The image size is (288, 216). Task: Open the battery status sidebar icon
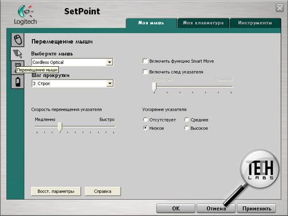click(18, 82)
